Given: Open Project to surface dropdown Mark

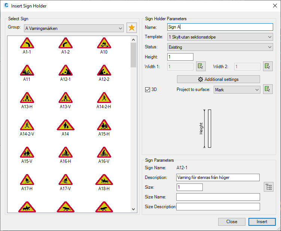Looking at the screenshot, I should [237, 90].
